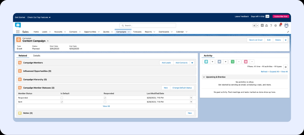This screenshot has width=304, height=135.
Task: Click the Add Contacts button
Action: (181, 63)
